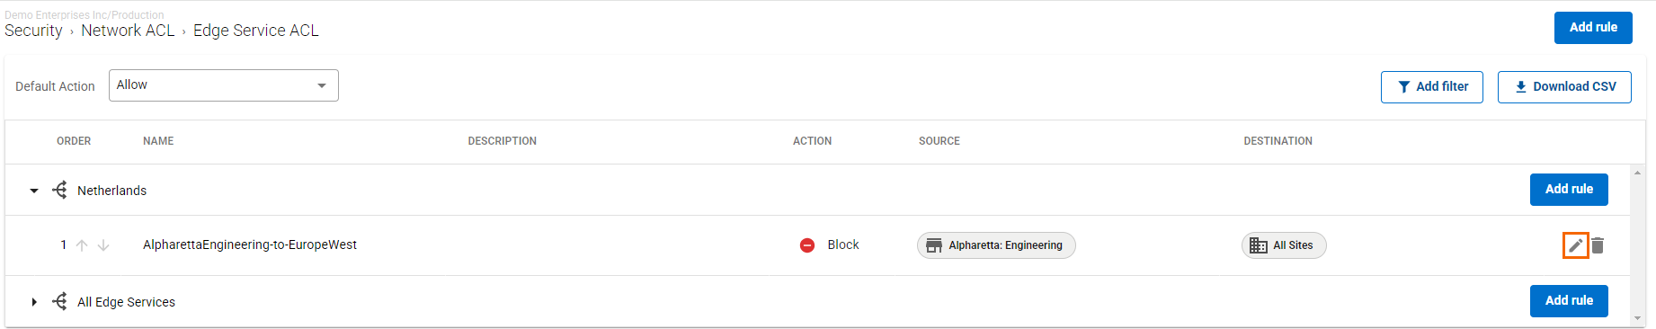Move rule 1 up with arrow
The image size is (1656, 329).
pos(82,245)
